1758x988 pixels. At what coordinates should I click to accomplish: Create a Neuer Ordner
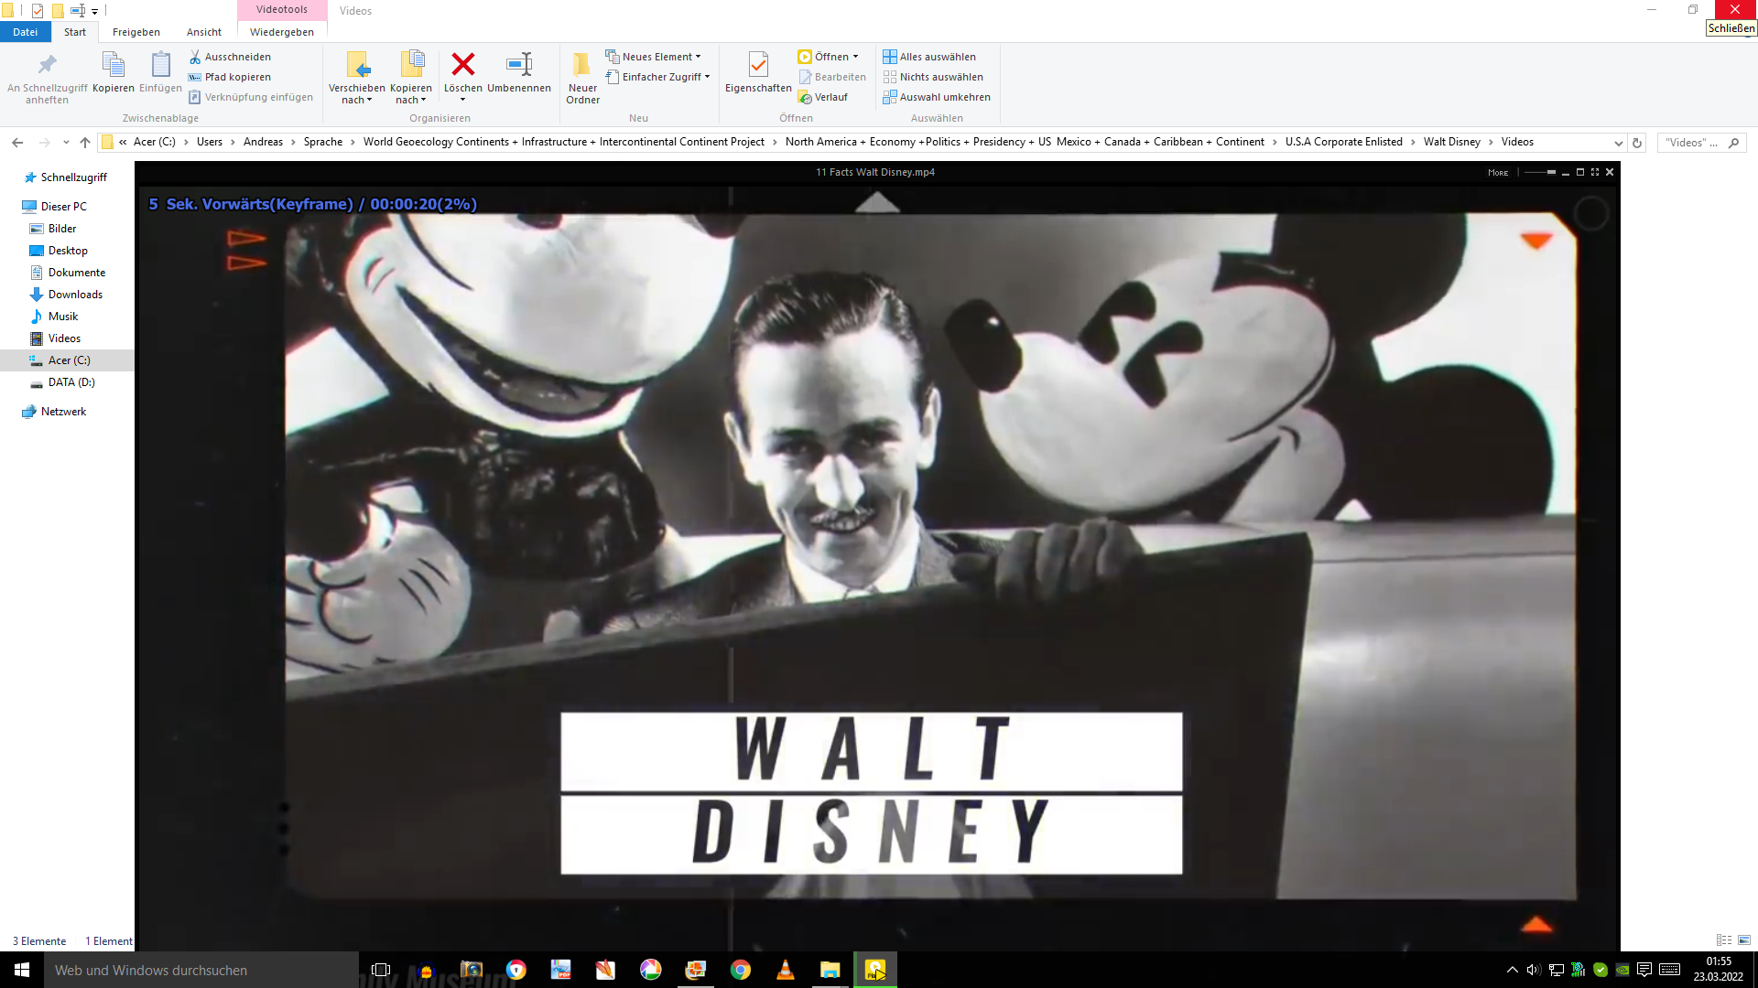point(582,79)
